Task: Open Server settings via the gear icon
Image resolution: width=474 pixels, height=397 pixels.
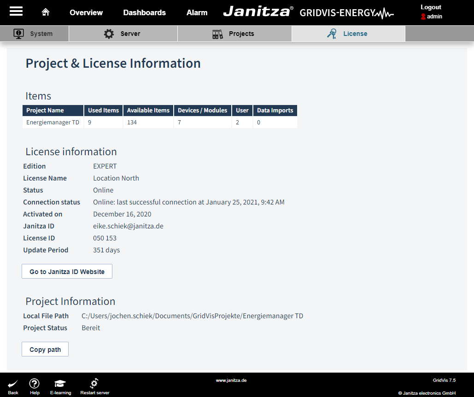Action: (x=109, y=33)
